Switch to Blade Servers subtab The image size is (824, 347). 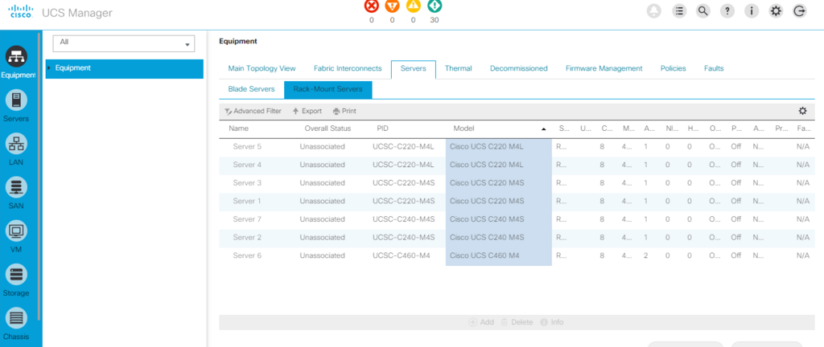251,90
